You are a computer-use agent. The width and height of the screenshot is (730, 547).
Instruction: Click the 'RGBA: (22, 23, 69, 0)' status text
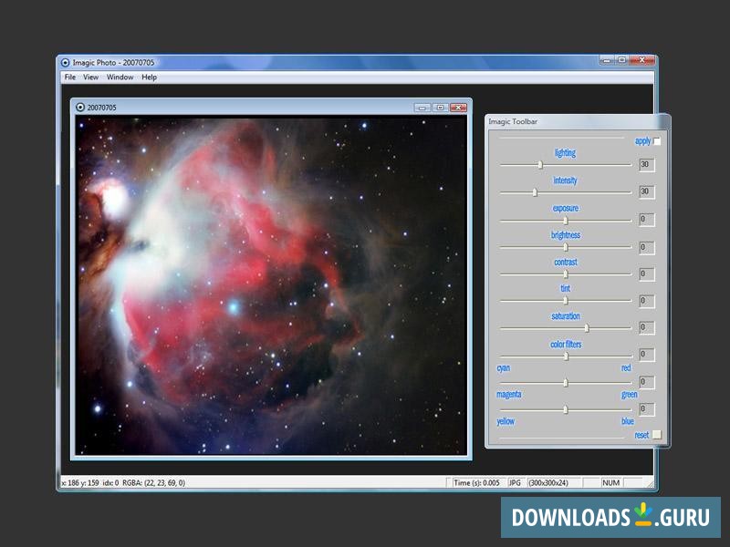[x=153, y=483]
